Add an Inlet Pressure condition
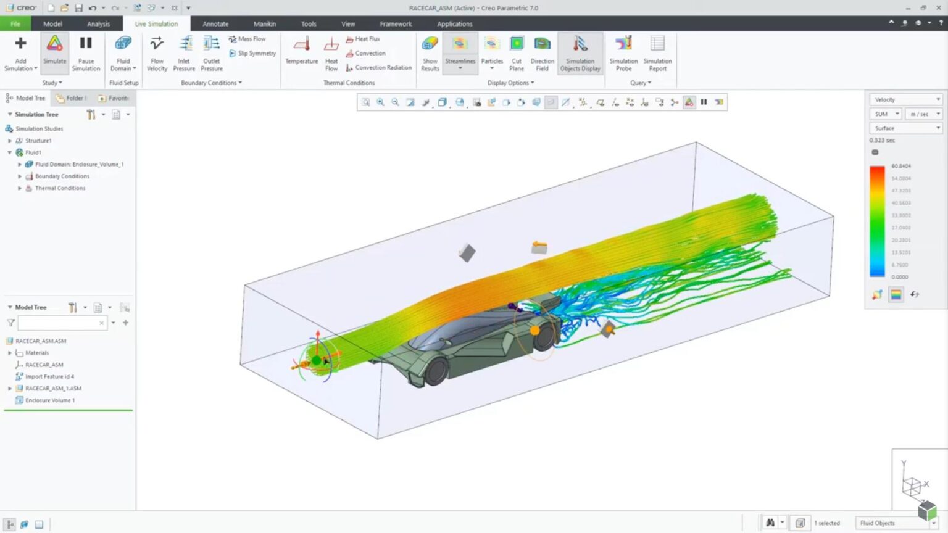Screen dimensions: 948x533 (184, 52)
